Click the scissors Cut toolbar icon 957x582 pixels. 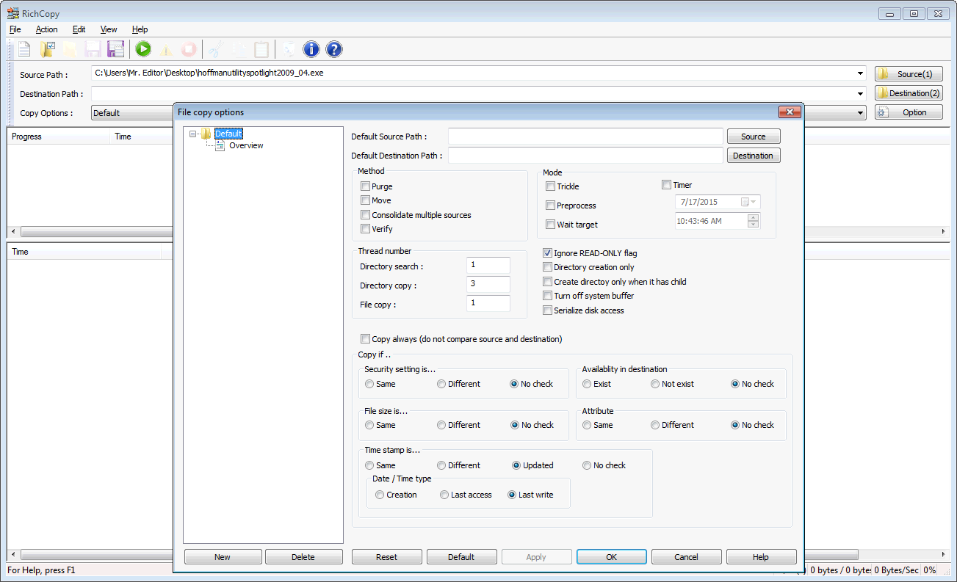pyautogui.click(x=214, y=49)
